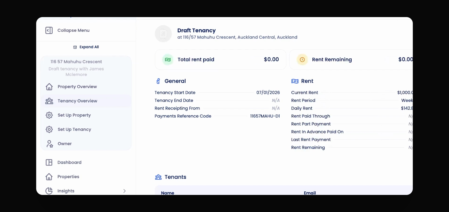Click the Tenancy Overview people icon

coord(49,101)
